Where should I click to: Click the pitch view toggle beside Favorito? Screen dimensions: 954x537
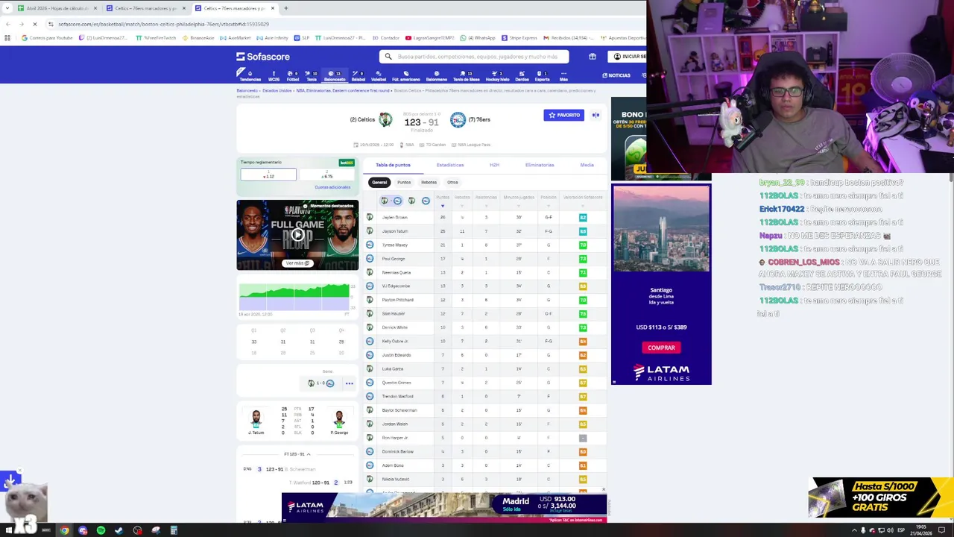(x=596, y=115)
